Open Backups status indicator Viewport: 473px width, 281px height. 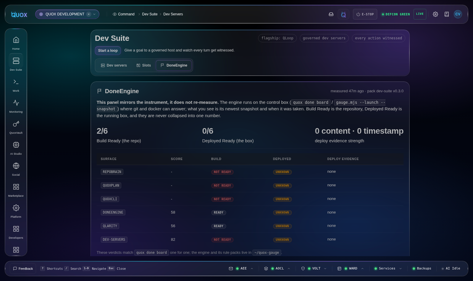(422, 269)
